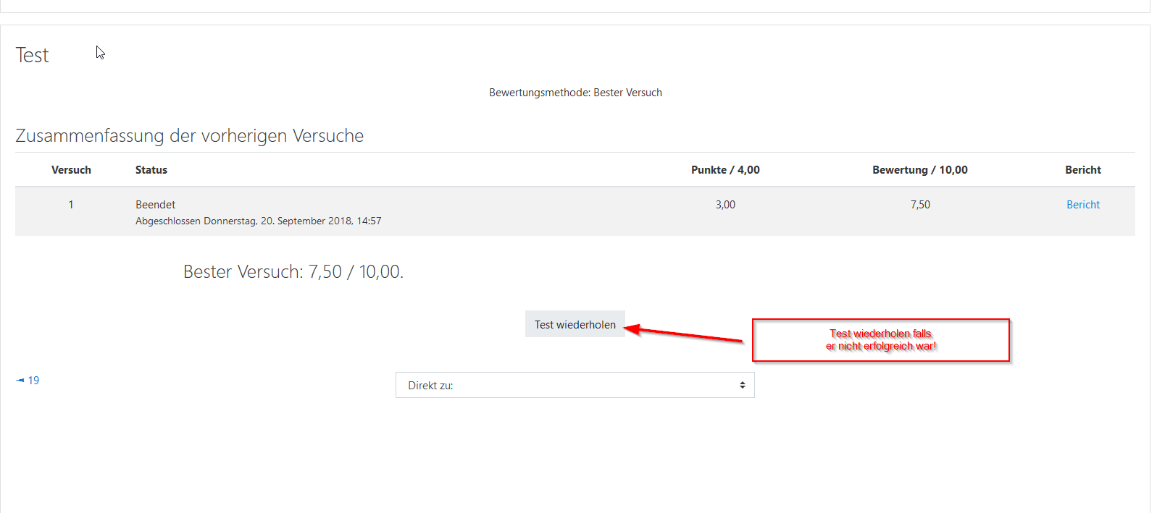Click the Bester Versuch: 7,50 / 10,00 result
Screen dimensions: 1157x513
pyautogui.click(x=293, y=272)
